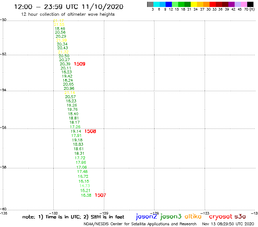Click the subtitle '12 hour collection of altimeter wave heights'
The height and width of the screenshot is (227, 258).
click(68, 15)
